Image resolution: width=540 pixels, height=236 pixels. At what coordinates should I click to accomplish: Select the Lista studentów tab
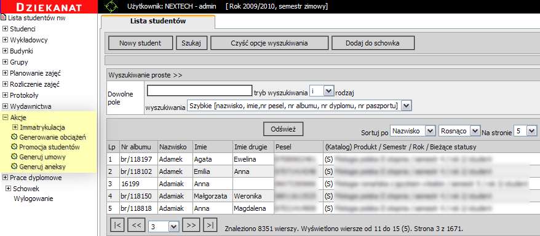[x=158, y=22]
